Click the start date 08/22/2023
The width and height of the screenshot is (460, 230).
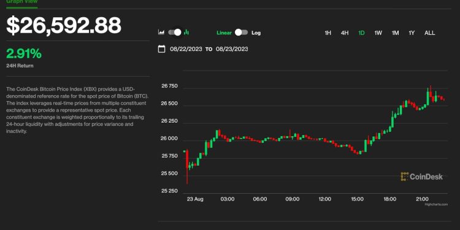[x=186, y=49]
